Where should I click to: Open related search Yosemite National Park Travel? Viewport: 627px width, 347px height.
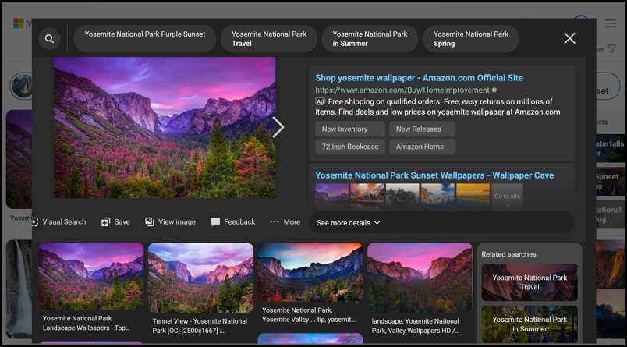(530, 282)
